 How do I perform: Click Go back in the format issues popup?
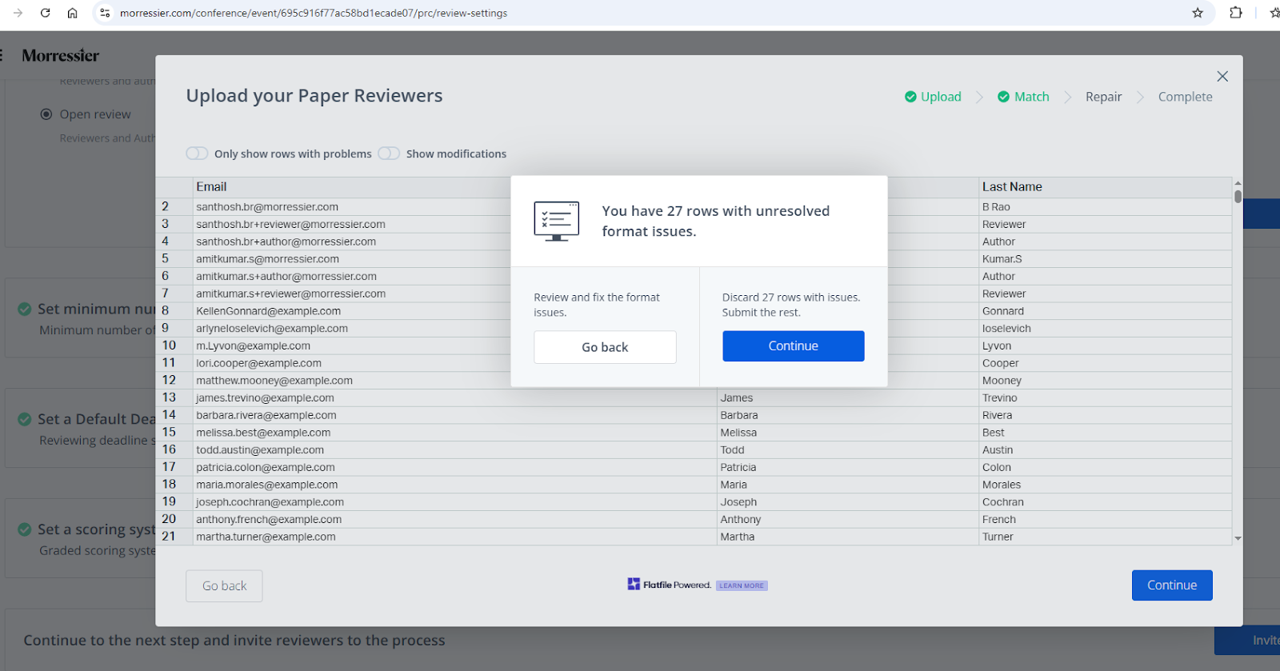(605, 347)
